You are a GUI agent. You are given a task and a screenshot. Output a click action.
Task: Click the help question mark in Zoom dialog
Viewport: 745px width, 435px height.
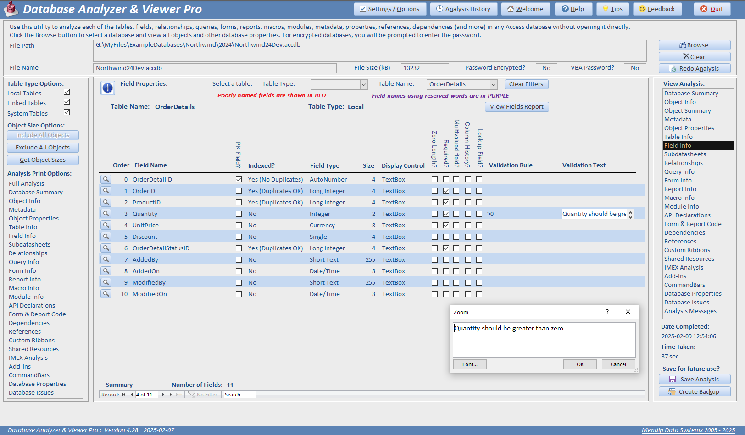click(607, 312)
